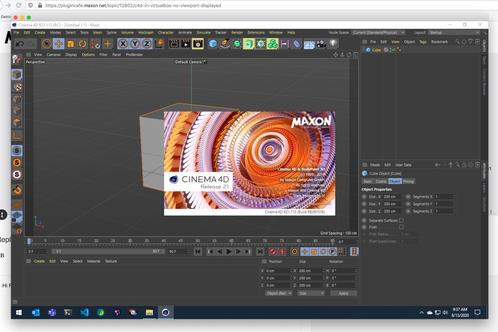This screenshot has height=332, width=498.
Task: Jump to end of animation
Action: (x=260, y=252)
